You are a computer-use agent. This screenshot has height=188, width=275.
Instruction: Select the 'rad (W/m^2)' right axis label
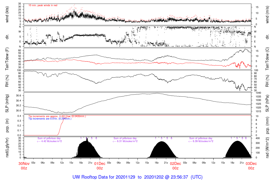[x=268, y=147]
